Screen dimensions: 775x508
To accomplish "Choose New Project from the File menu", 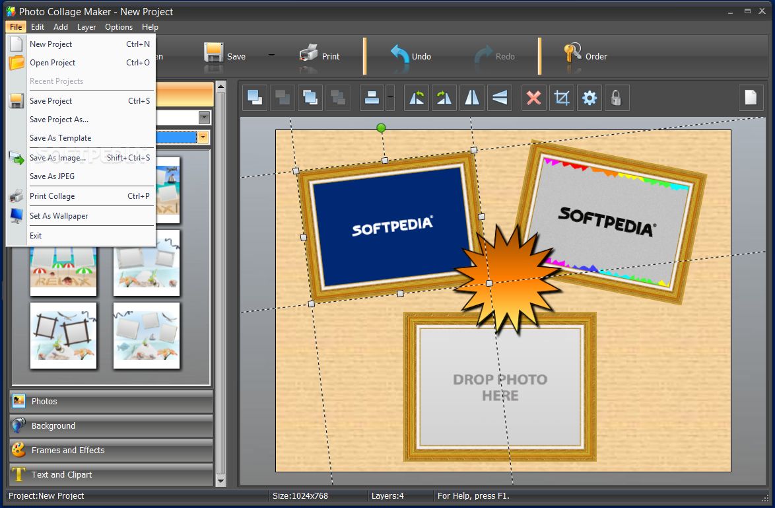I will point(81,44).
